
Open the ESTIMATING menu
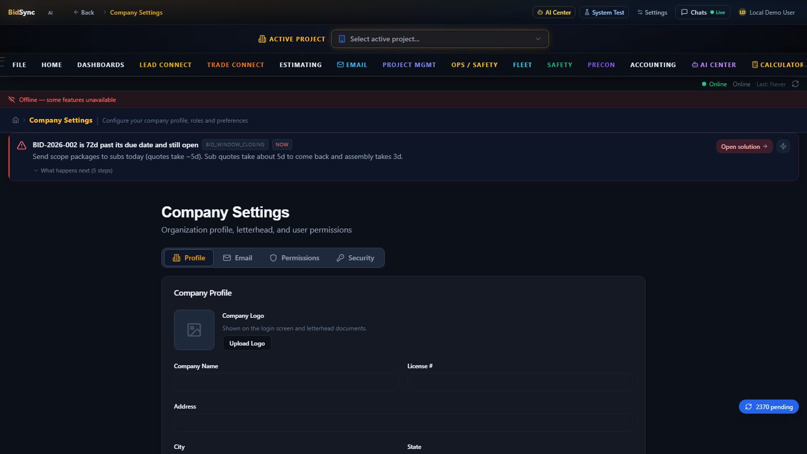click(x=301, y=65)
